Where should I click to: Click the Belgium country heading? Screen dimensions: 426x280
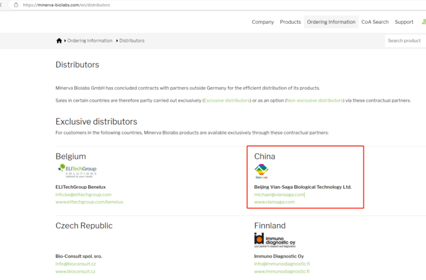coord(71,156)
